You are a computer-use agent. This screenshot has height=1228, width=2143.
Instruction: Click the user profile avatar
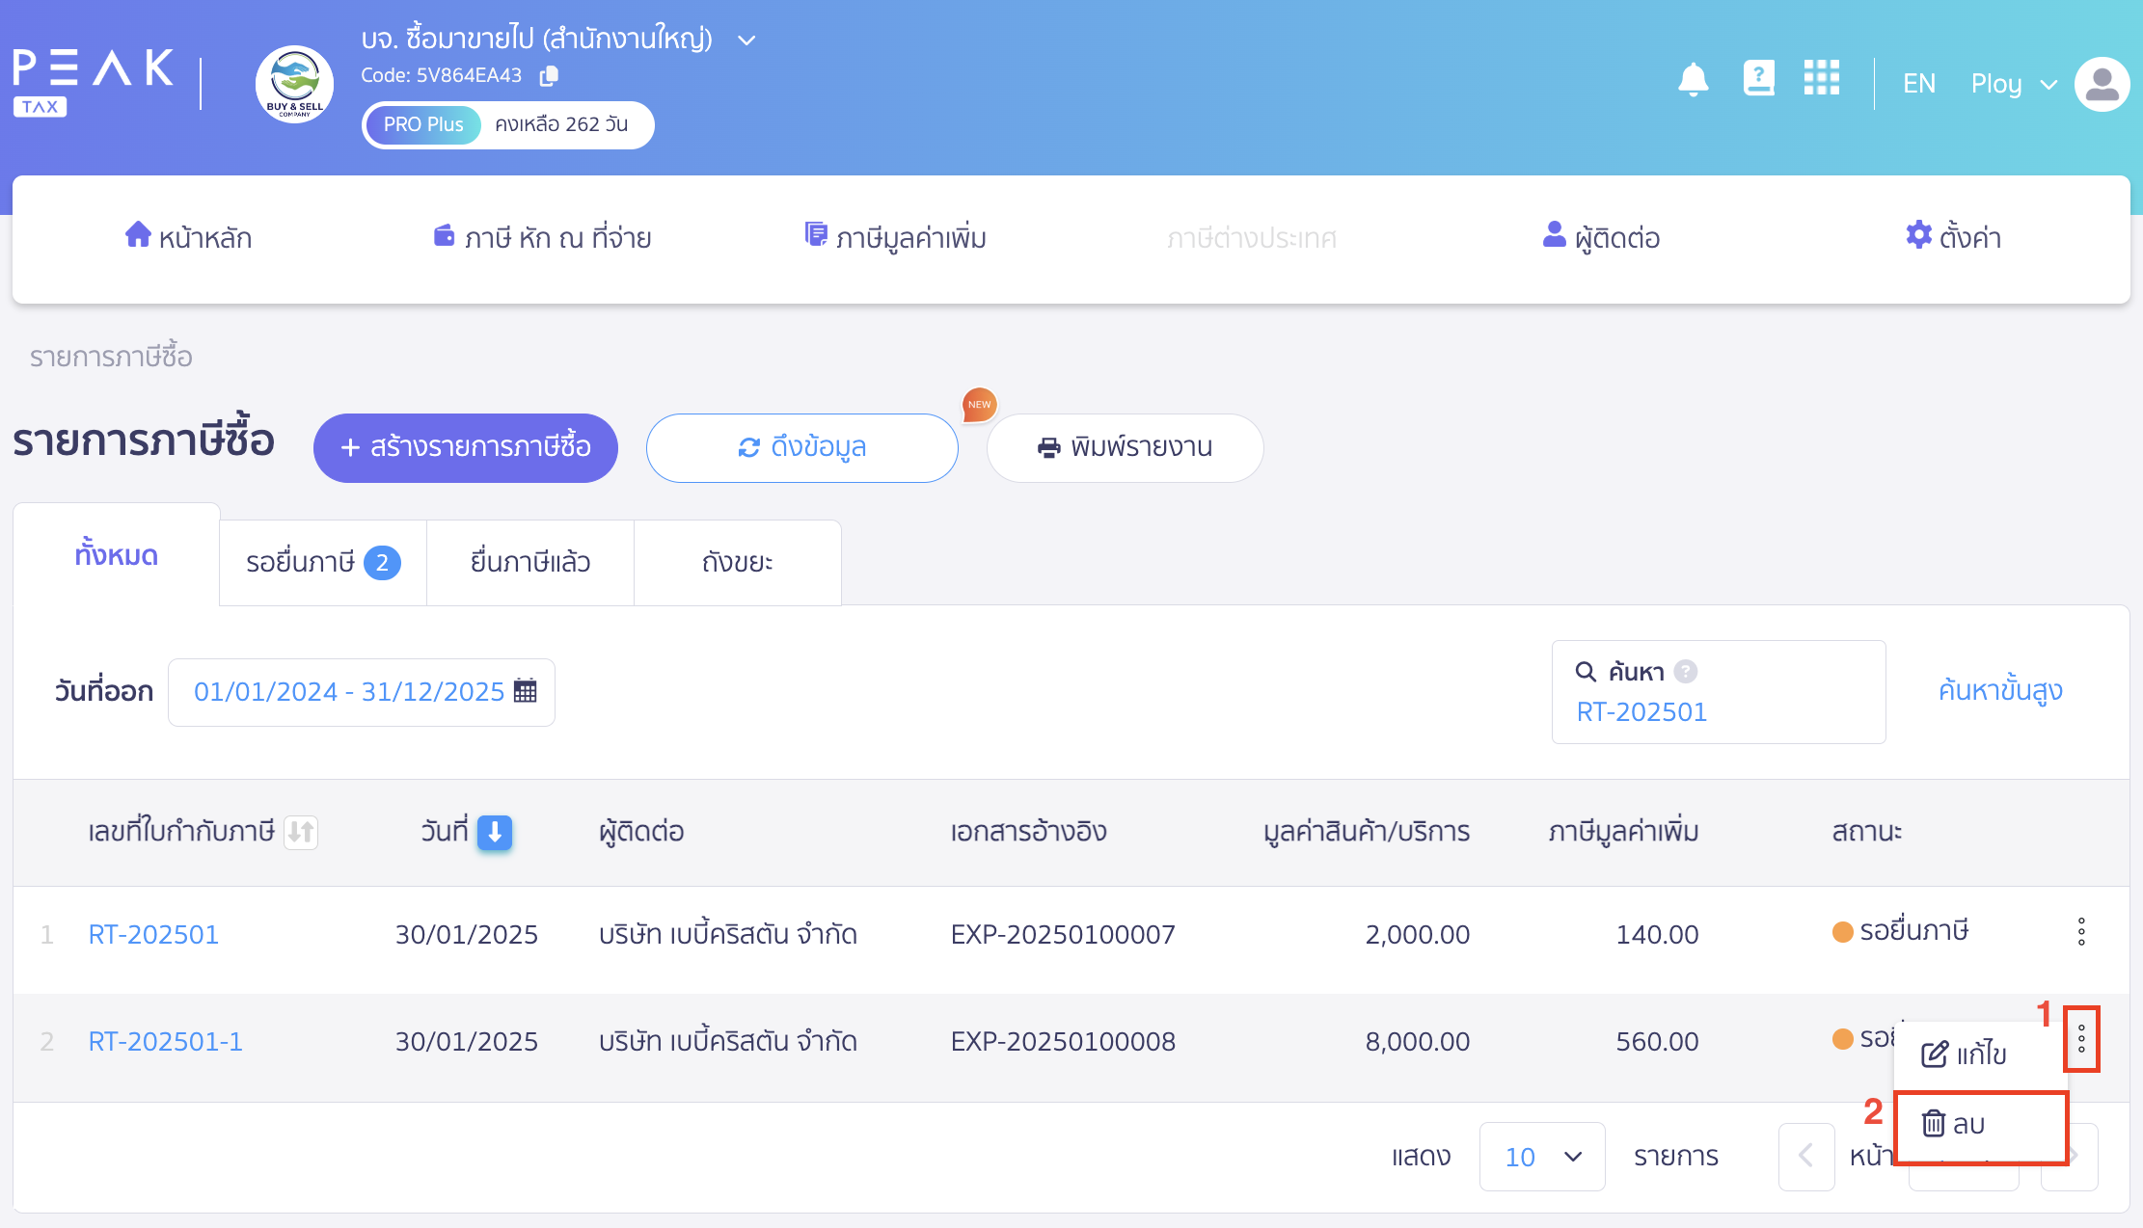click(x=2102, y=84)
